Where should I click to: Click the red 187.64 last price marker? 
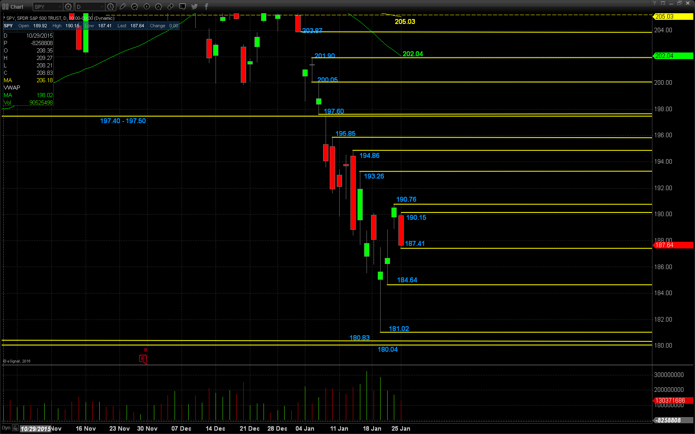[673, 245]
